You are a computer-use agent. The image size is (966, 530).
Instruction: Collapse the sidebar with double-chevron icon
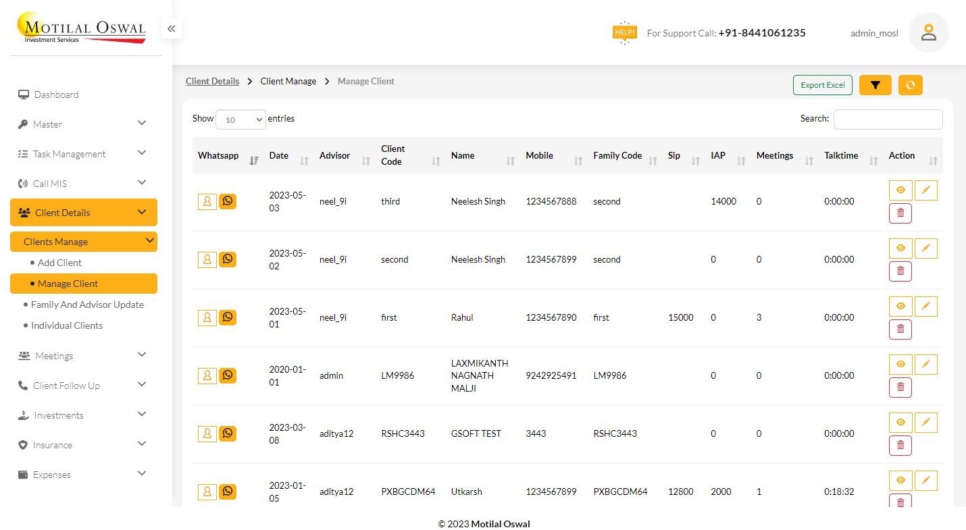[171, 28]
